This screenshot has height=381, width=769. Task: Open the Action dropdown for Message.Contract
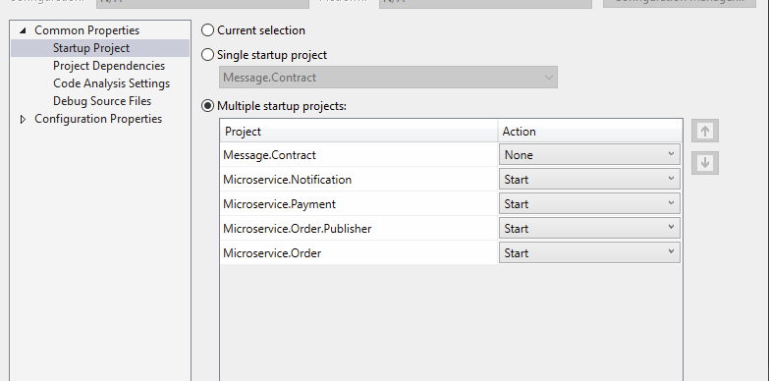[589, 154]
